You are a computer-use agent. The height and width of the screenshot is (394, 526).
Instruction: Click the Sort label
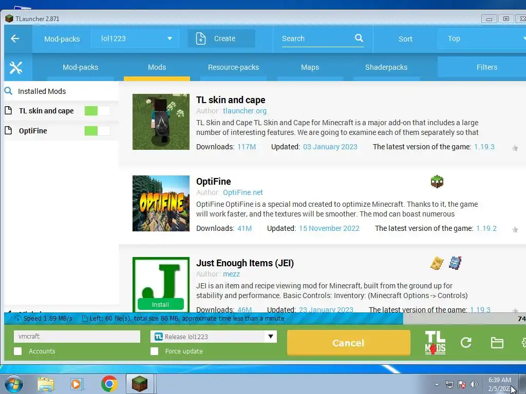405,39
